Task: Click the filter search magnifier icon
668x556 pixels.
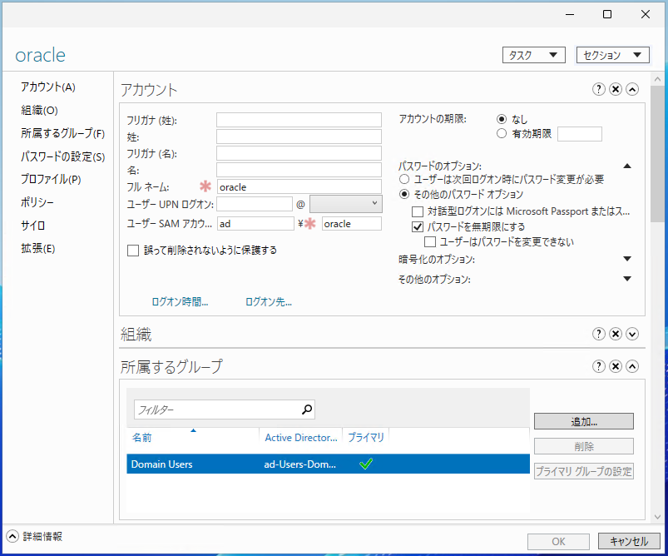Action: (307, 409)
